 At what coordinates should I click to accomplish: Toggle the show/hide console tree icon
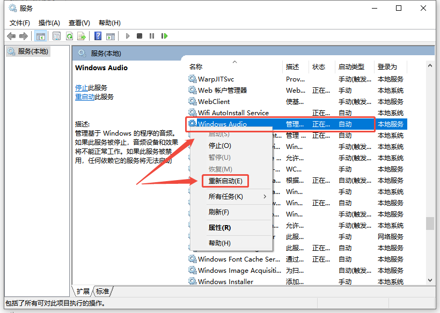coord(40,36)
